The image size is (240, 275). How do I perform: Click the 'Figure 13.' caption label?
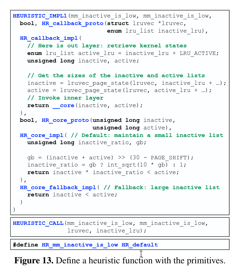pyautogui.click(x=34, y=261)
